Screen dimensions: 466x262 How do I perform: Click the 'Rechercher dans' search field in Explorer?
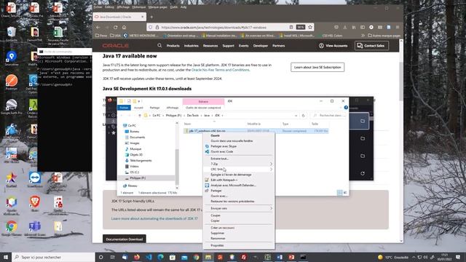point(328,115)
